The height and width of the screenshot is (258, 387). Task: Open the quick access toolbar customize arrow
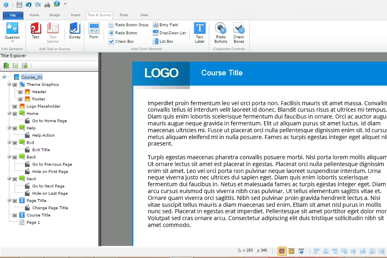pos(65,4)
